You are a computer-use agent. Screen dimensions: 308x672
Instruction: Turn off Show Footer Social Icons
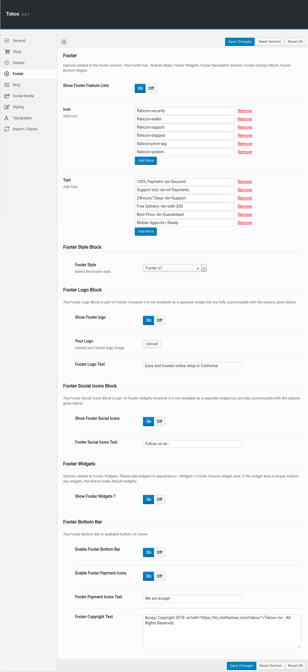coord(160,422)
